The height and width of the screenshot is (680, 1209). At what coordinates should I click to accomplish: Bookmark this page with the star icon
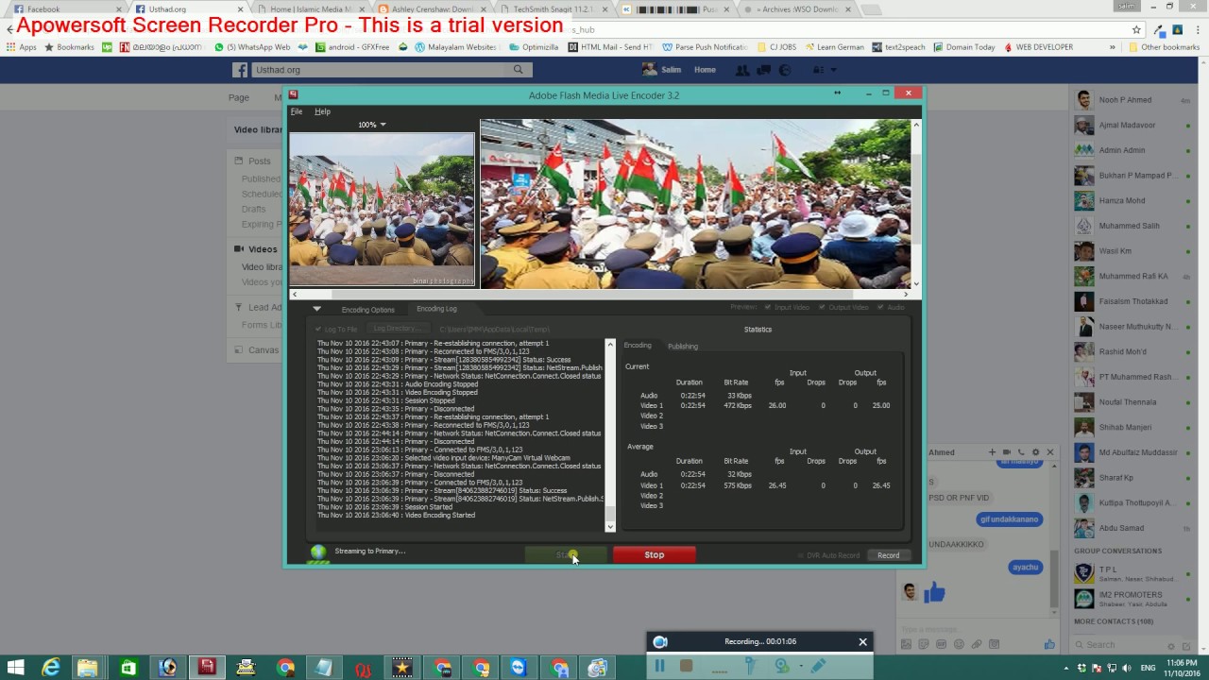pyautogui.click(x=1136, y=29)
